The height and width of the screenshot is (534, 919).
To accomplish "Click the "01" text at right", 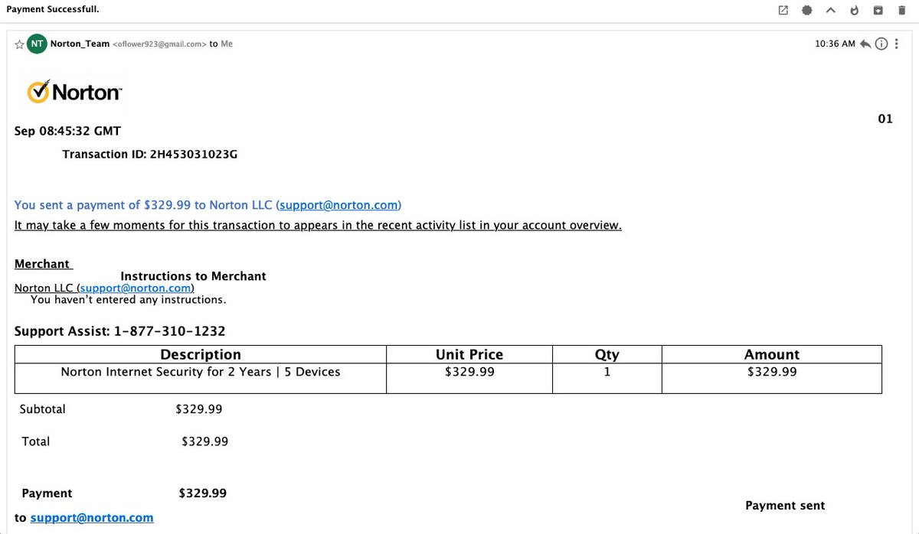I will coord(885,119).
